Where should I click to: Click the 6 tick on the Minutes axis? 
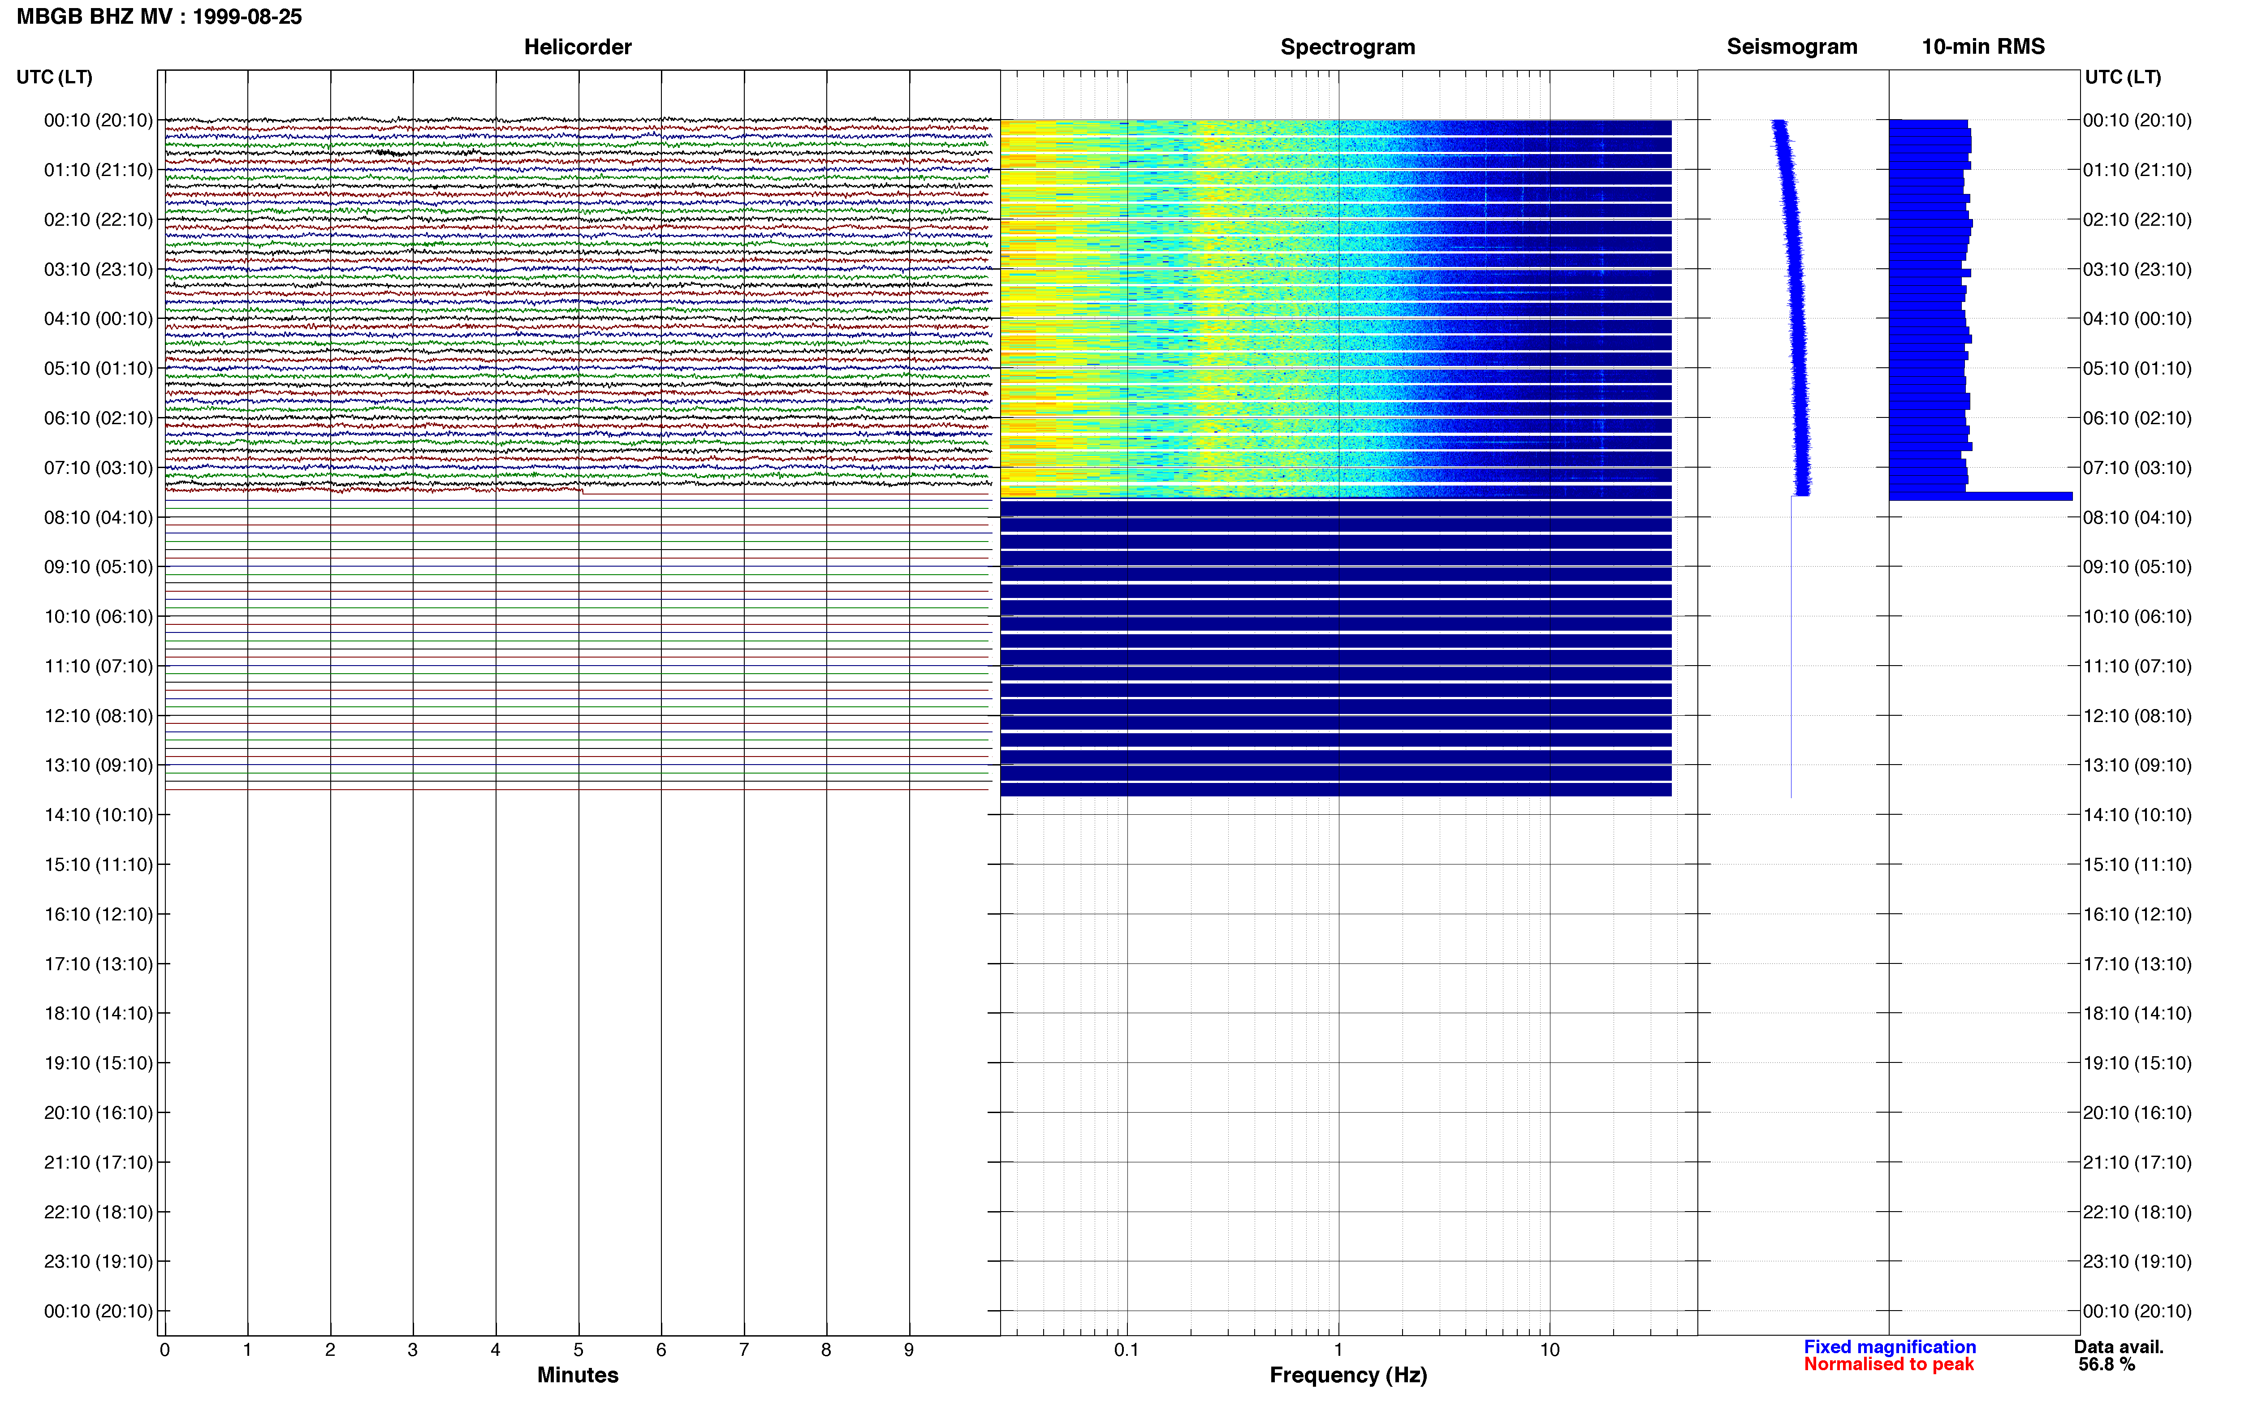pyautogui.click(x=661, y=1350)
